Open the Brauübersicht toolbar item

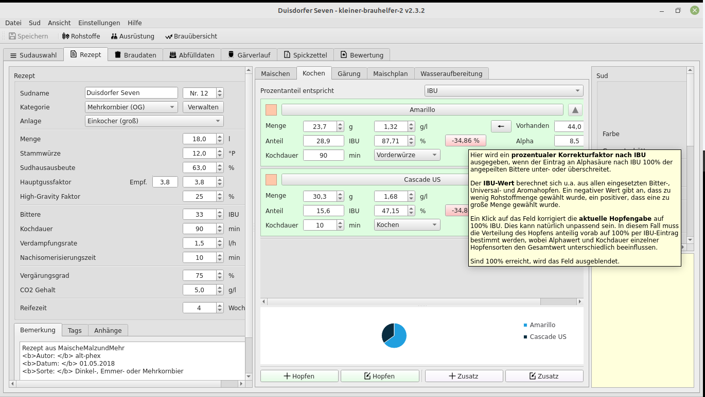191,36
